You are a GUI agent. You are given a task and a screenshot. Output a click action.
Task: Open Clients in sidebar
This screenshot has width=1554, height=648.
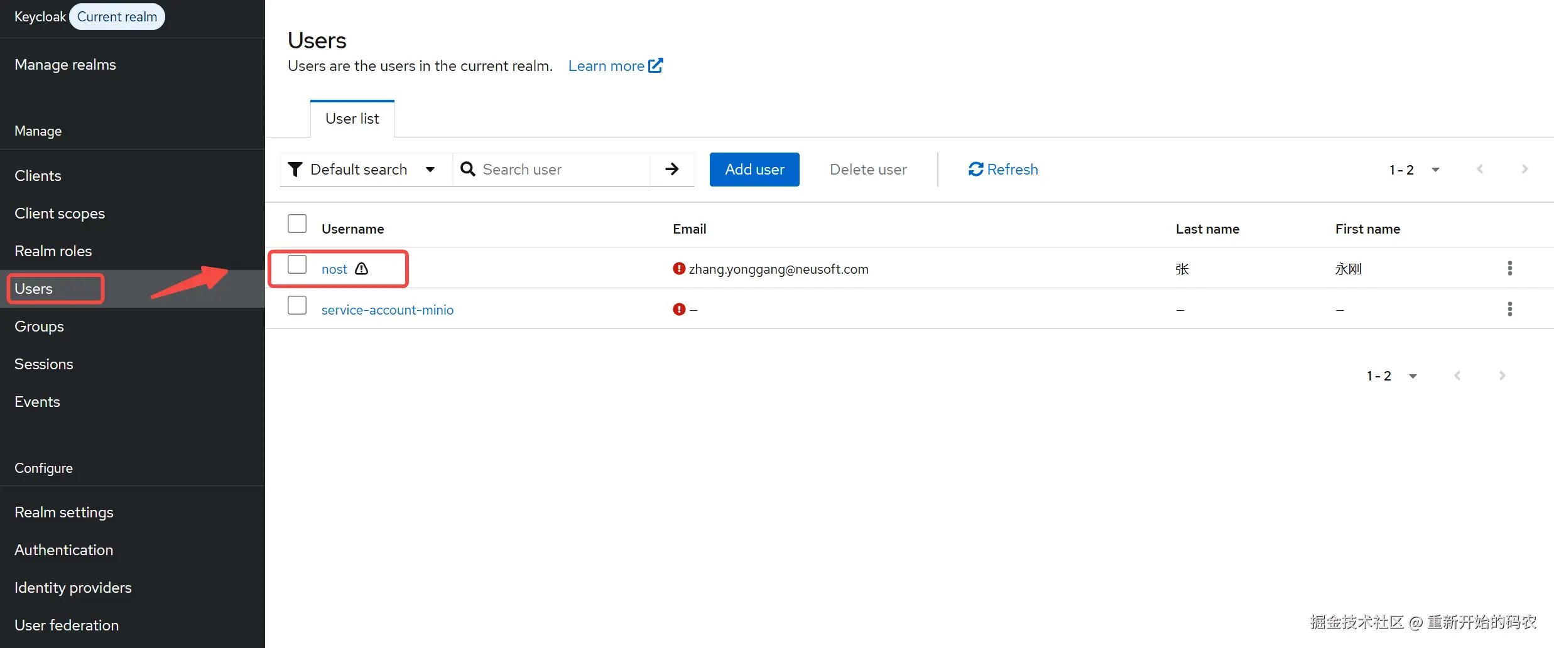[x=38, y=176]
